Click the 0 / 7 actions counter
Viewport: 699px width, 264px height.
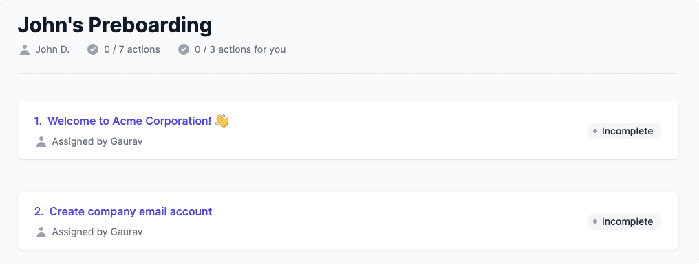[x=132, y=49]
